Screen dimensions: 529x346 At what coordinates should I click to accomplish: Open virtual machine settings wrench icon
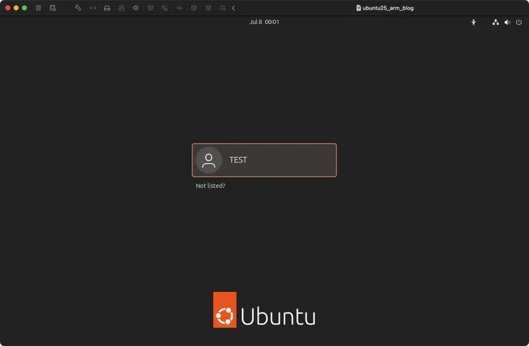pyautogui.click(x=78, y=8)
